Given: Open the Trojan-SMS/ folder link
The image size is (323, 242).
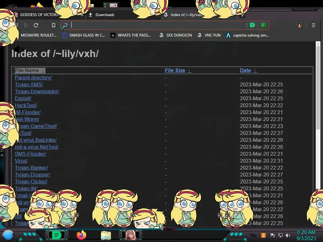Looking at the screenshot, I should pyautogui.click(x=29, y=84).
